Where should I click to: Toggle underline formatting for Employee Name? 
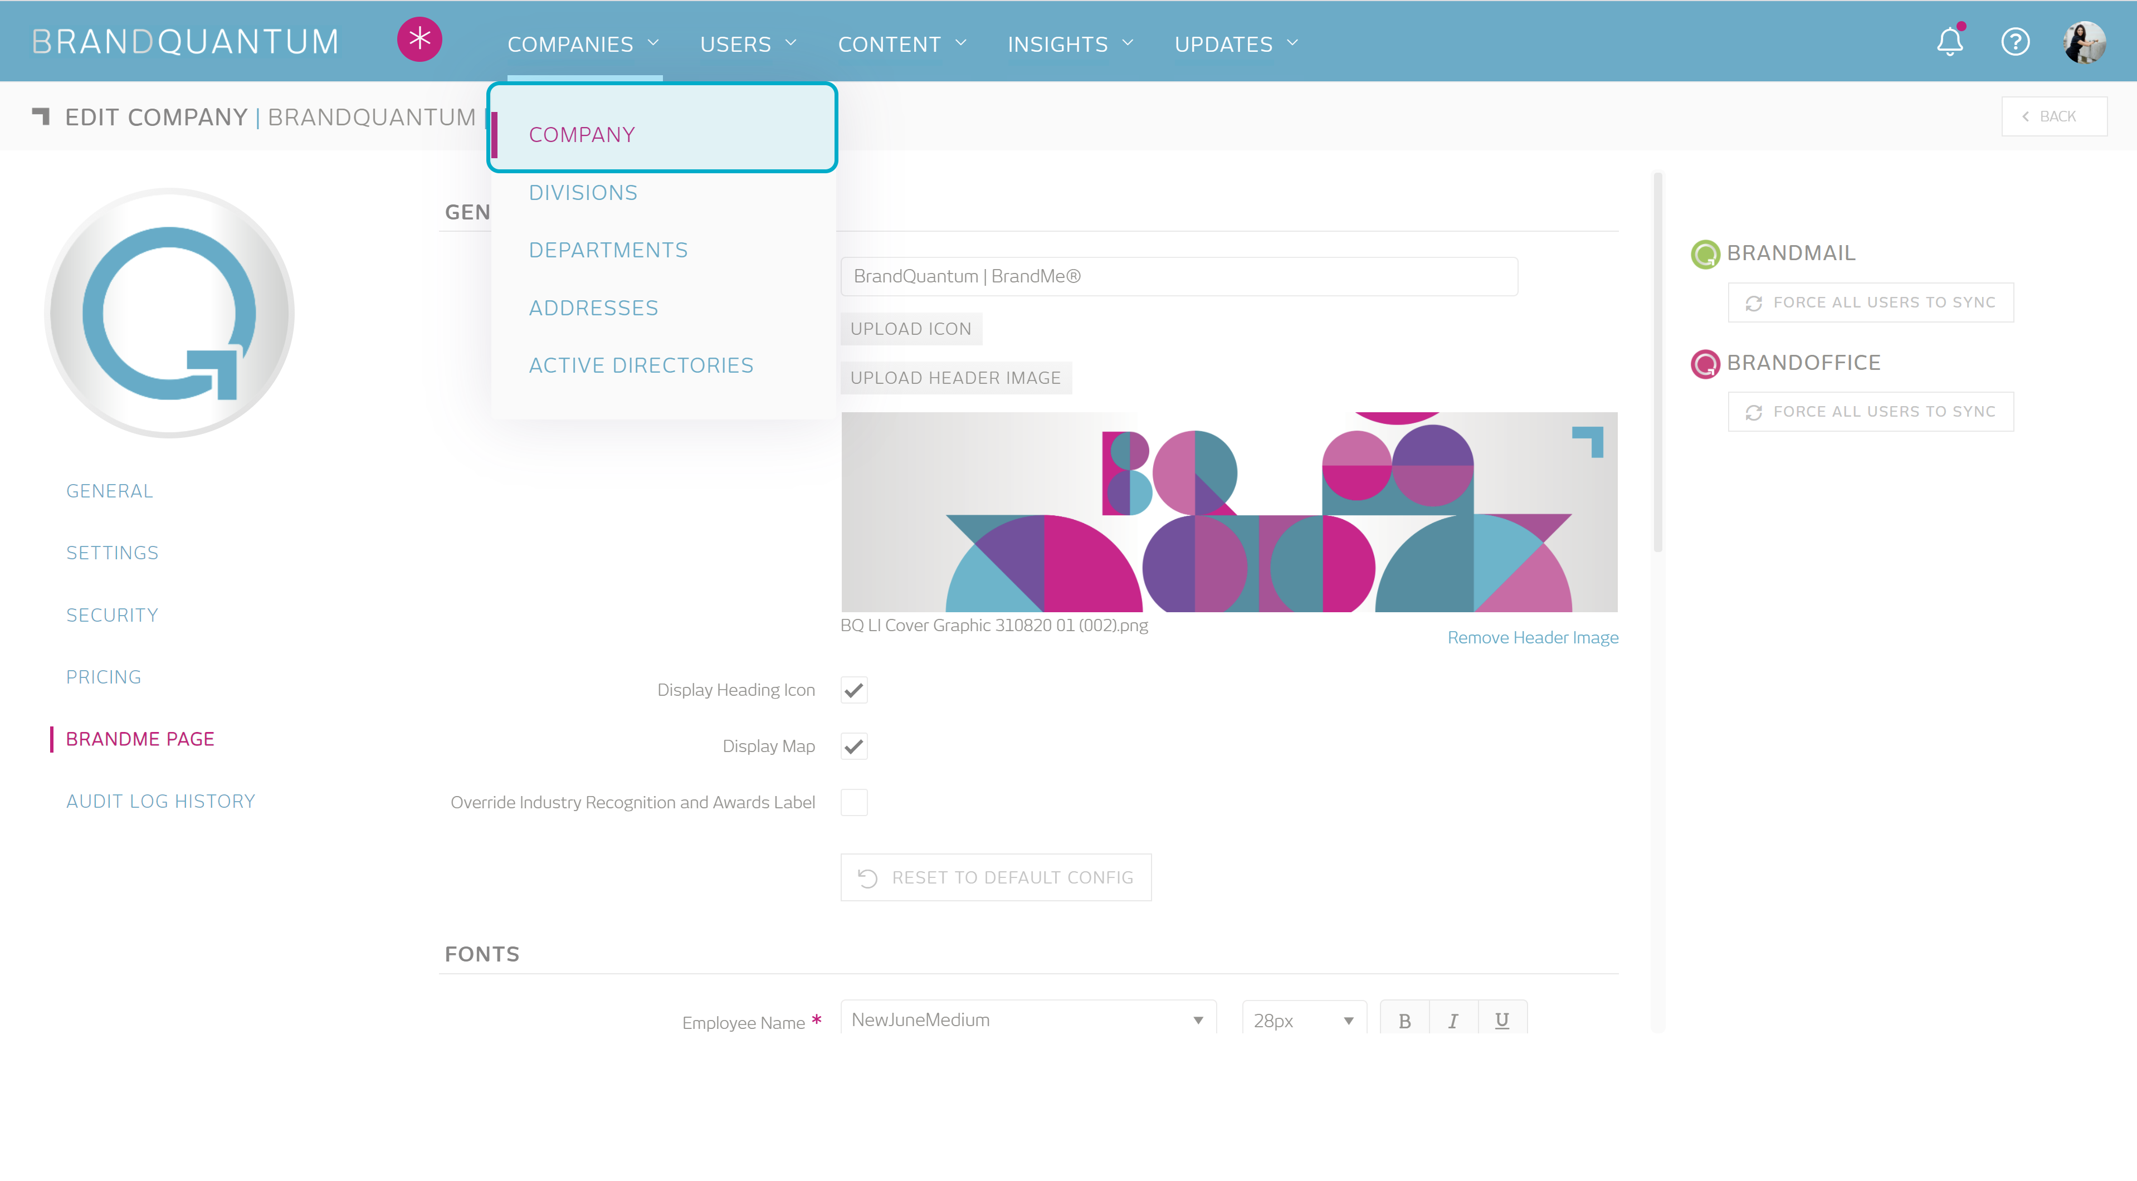tap(1501, 1020)
